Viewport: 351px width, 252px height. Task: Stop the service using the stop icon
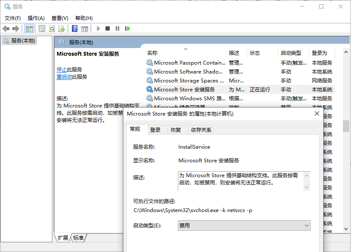pos(108,28)
